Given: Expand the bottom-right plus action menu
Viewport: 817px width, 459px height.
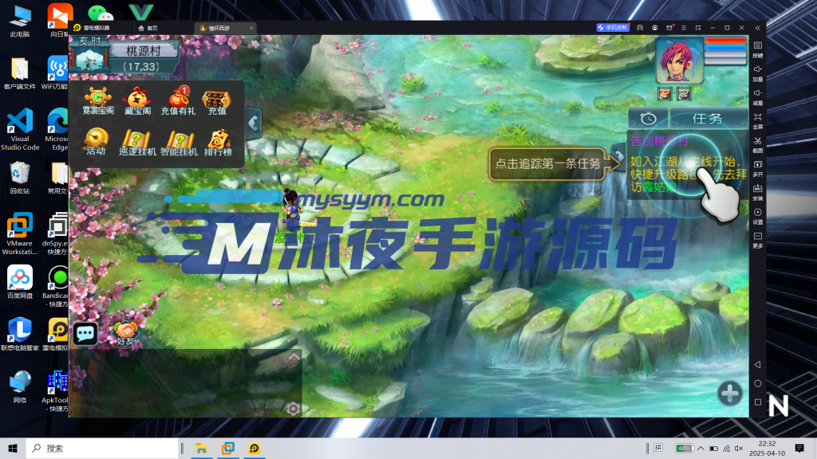Looking at the screenshot, I should click(730, 393).
